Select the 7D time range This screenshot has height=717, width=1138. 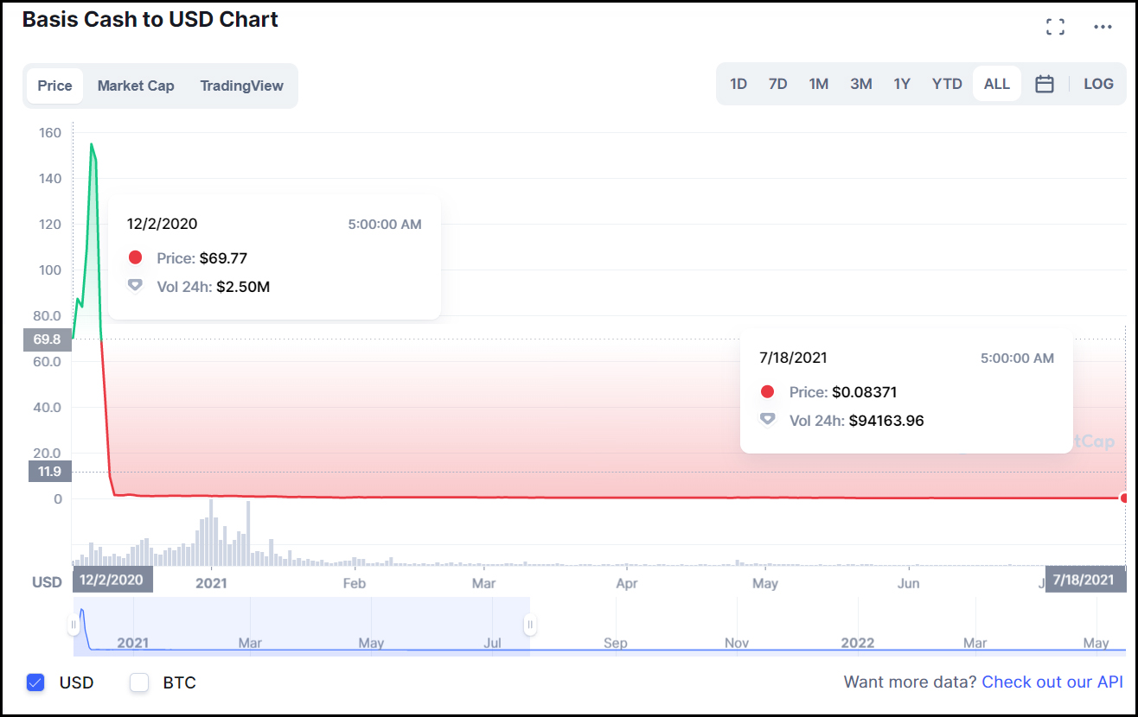(x=777, y=84)
